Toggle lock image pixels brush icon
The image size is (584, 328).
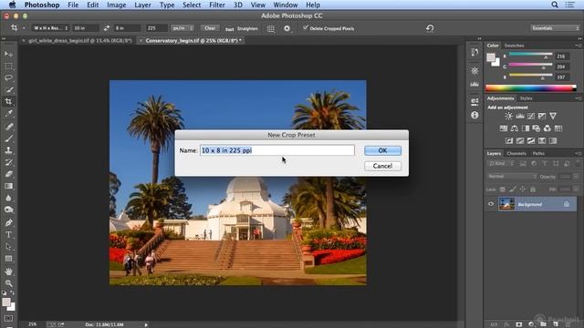pyautogui.click(x=513, y=190)
